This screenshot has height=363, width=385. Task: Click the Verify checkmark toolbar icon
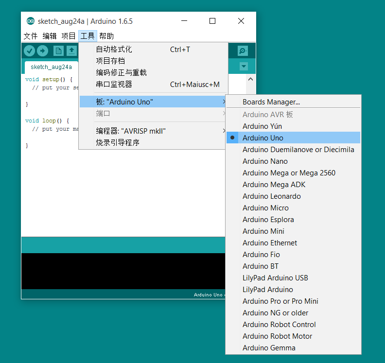tap(29, 51)
